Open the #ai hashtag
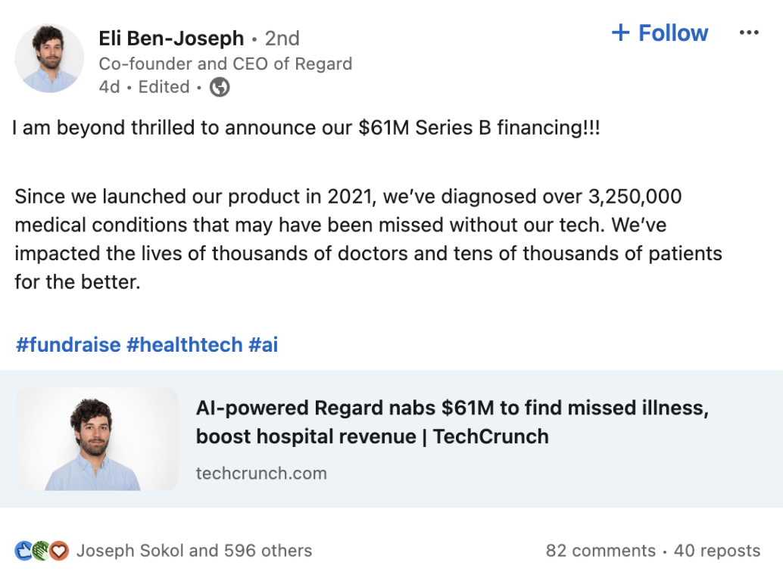Viewport: 783px width, 587px height. pyautogui.click(x=264, y=345)
